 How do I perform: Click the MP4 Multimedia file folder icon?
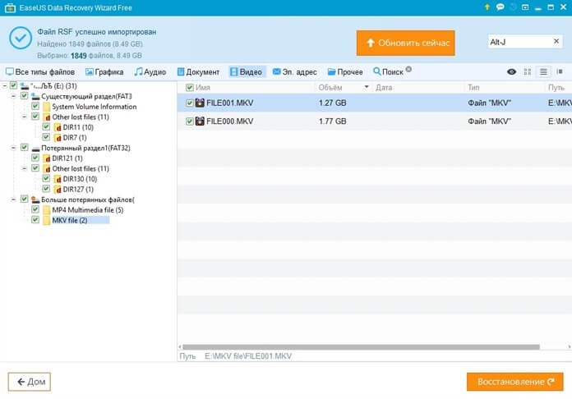pos(46,210)
